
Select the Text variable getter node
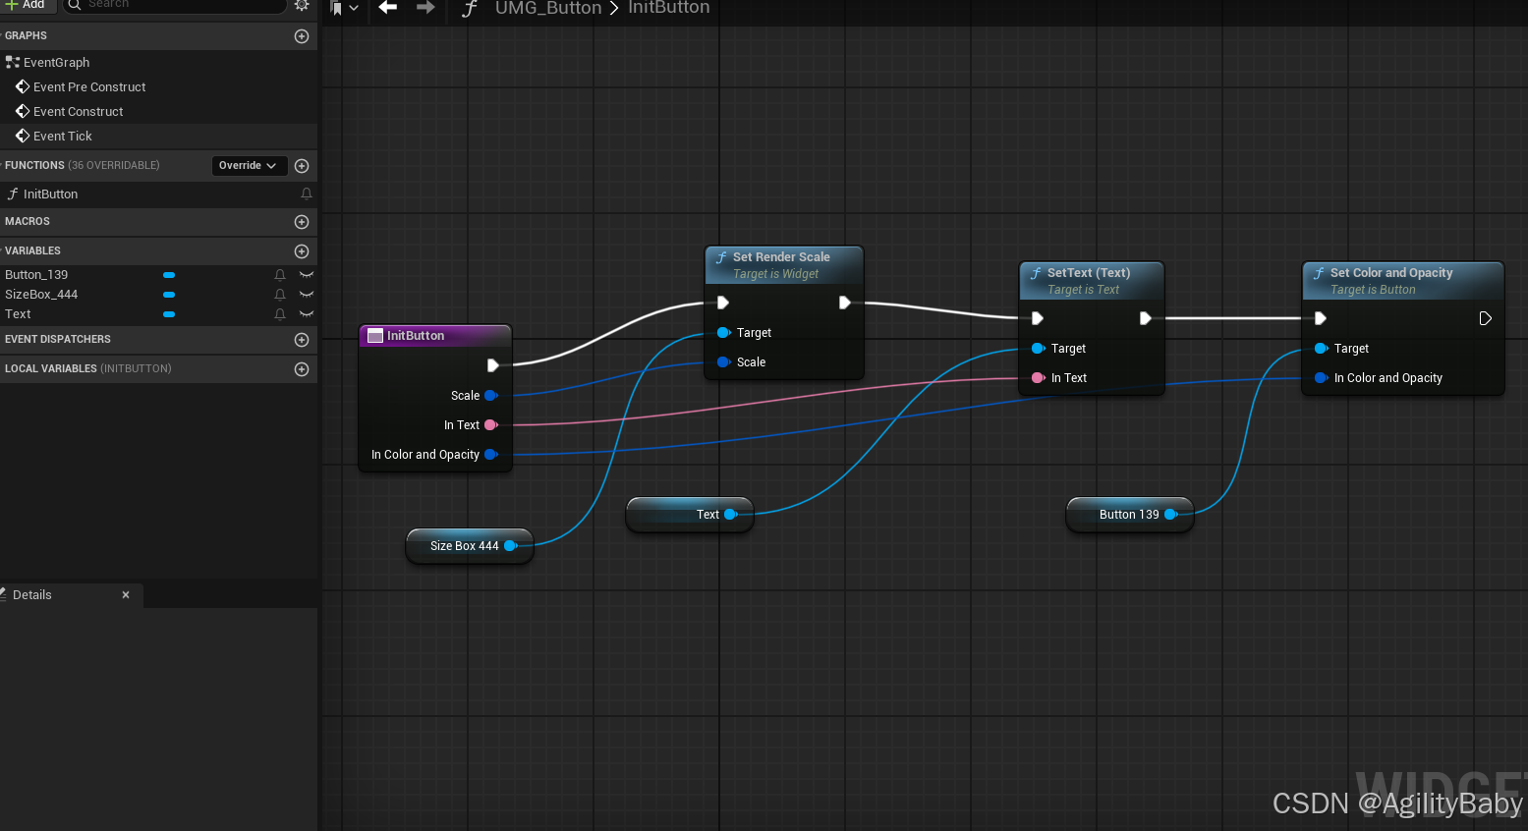coord(690,515)
